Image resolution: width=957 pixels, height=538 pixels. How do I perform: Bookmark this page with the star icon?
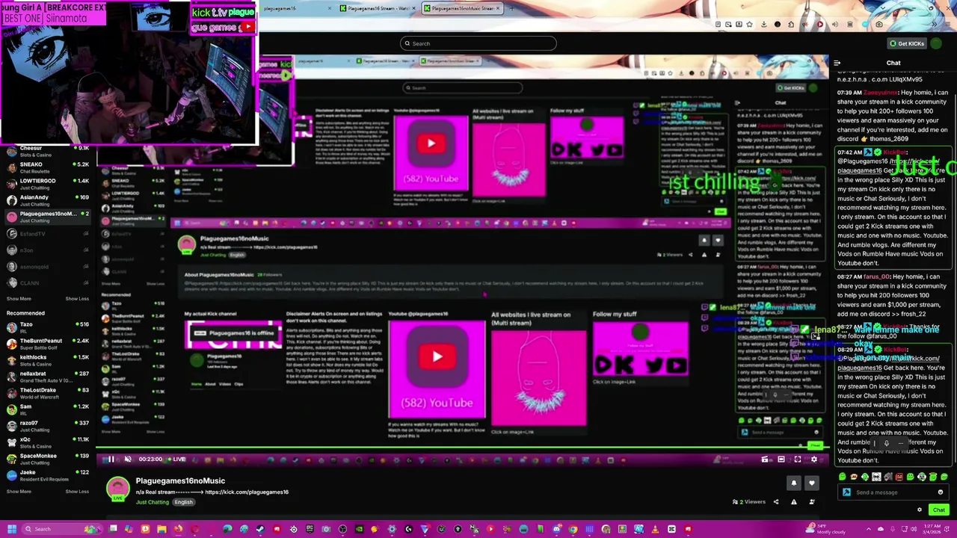point(749,25)
